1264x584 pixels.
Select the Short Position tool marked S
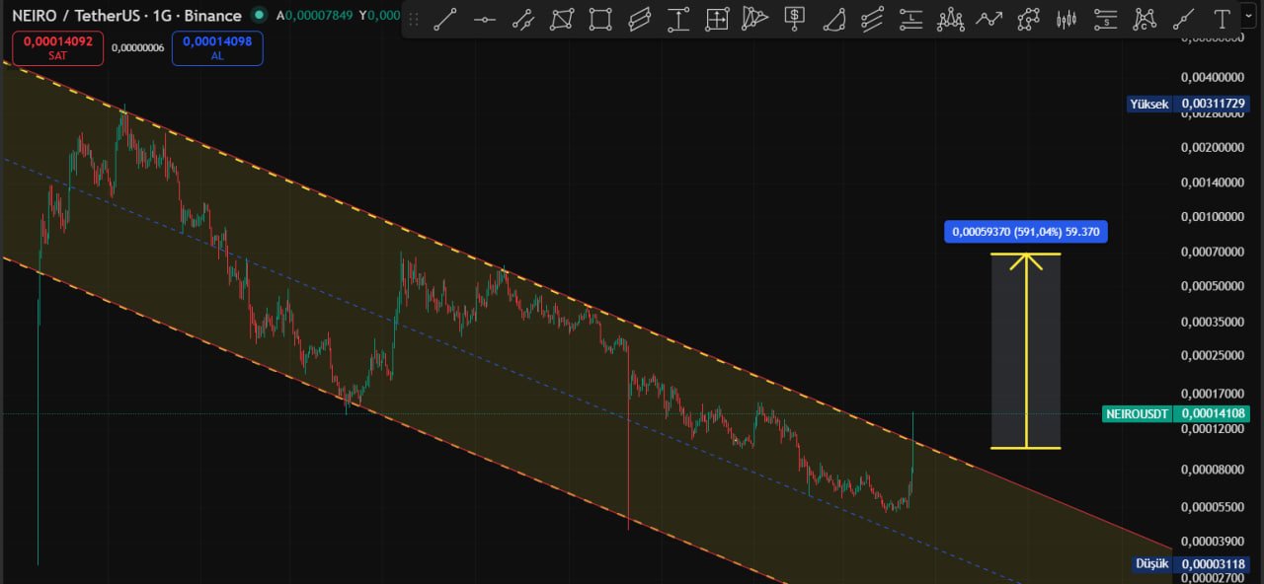1106,19
